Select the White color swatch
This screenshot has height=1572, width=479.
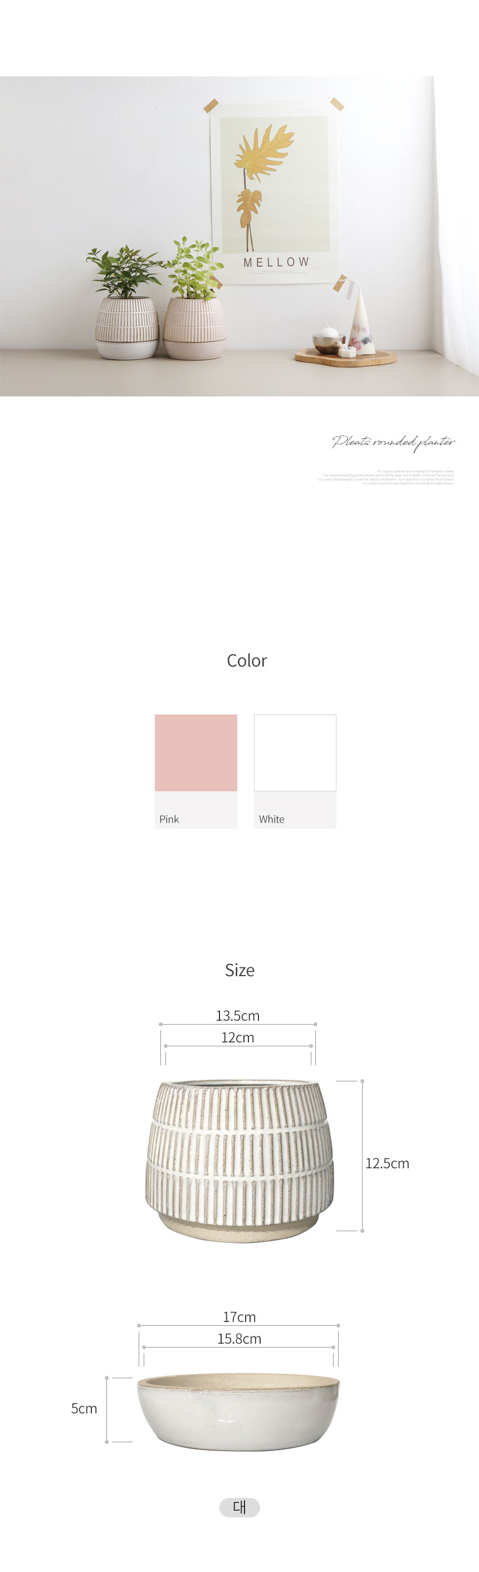click(x=295, y=752)
